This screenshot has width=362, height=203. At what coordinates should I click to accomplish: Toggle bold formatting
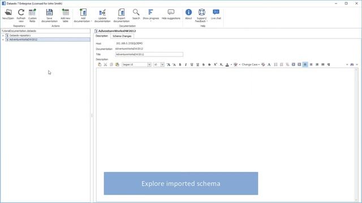180,65
